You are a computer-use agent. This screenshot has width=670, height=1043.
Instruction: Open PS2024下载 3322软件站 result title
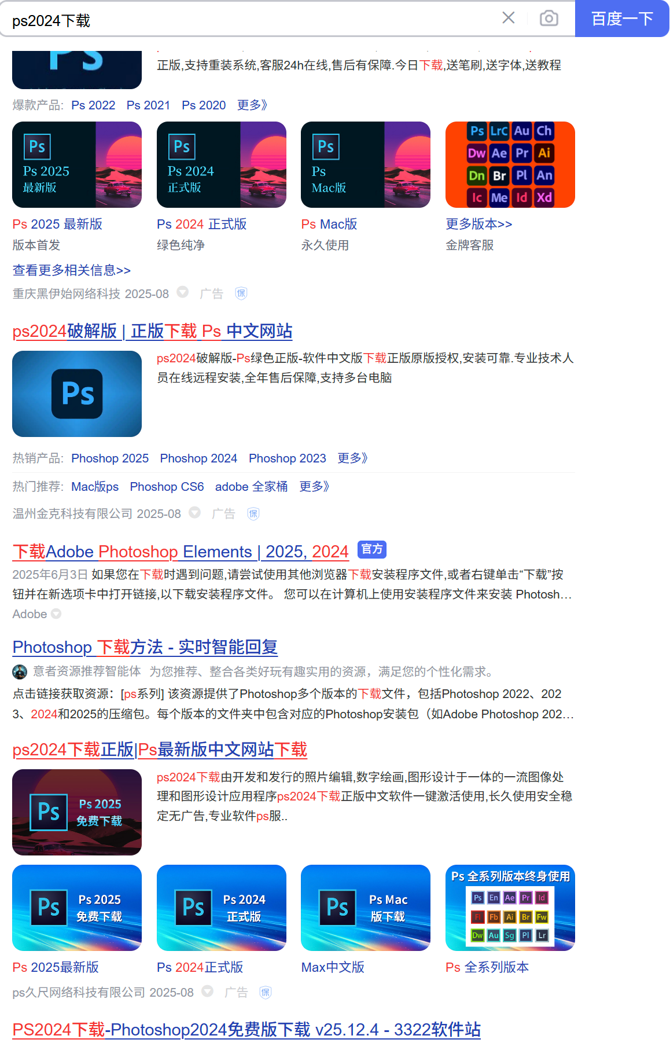point(246,1030)
